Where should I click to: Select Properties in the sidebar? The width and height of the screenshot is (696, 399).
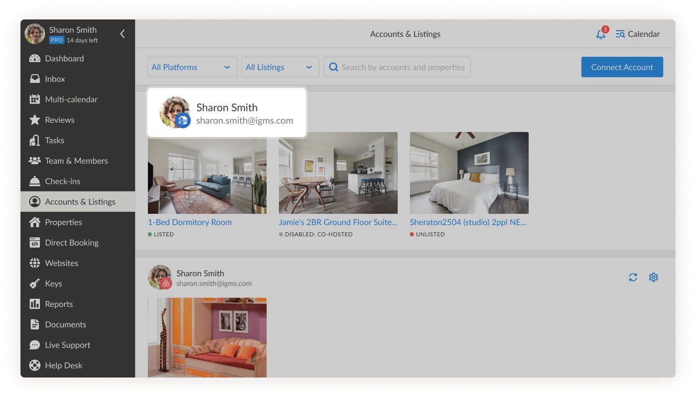(x=78, y=222)
